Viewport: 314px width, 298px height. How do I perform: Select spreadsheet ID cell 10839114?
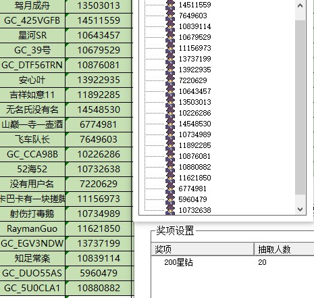click(x=99, y=258)
